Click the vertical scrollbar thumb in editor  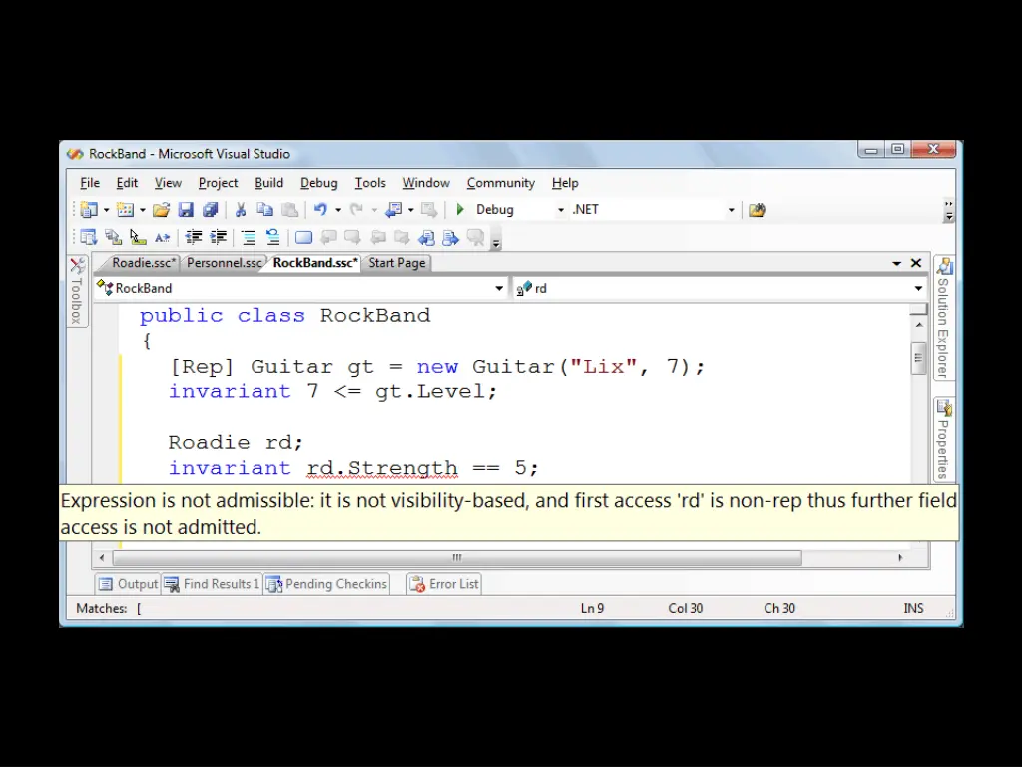[919, 358]
